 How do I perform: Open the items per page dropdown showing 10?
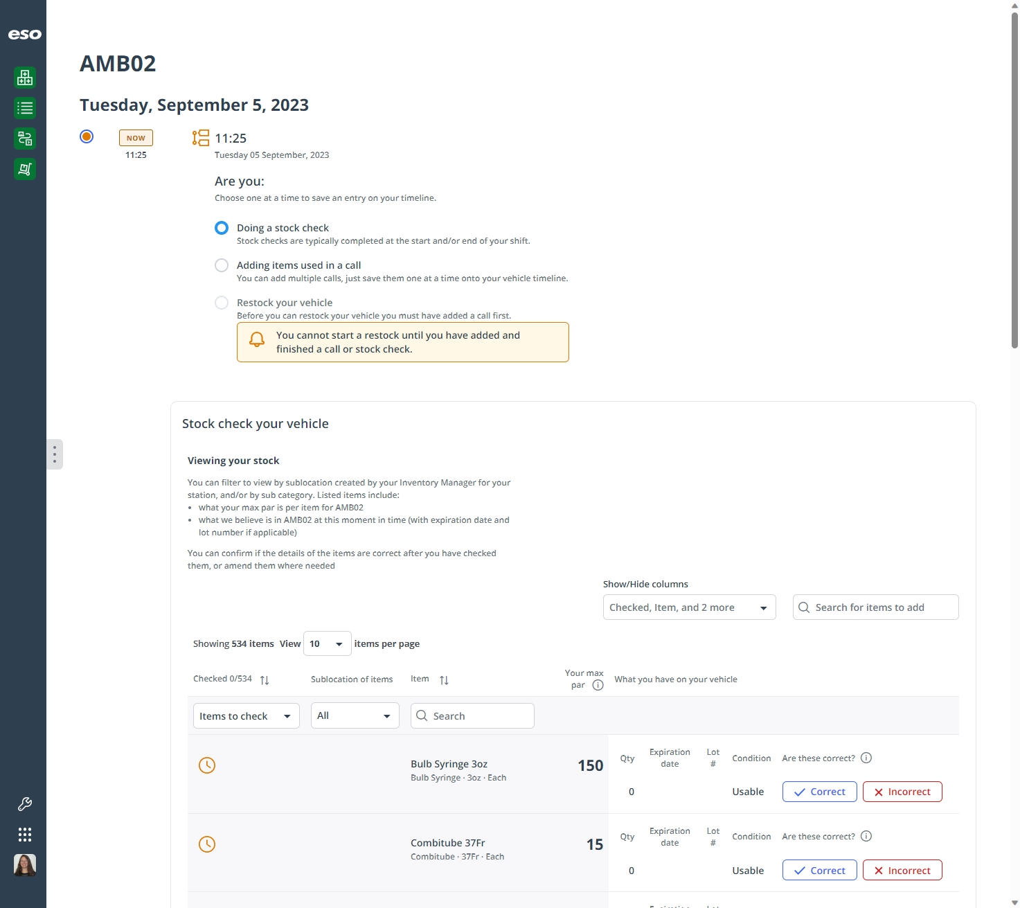(327, 643)
